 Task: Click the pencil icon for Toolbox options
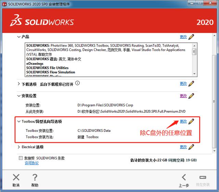click(x=191, y=121)
